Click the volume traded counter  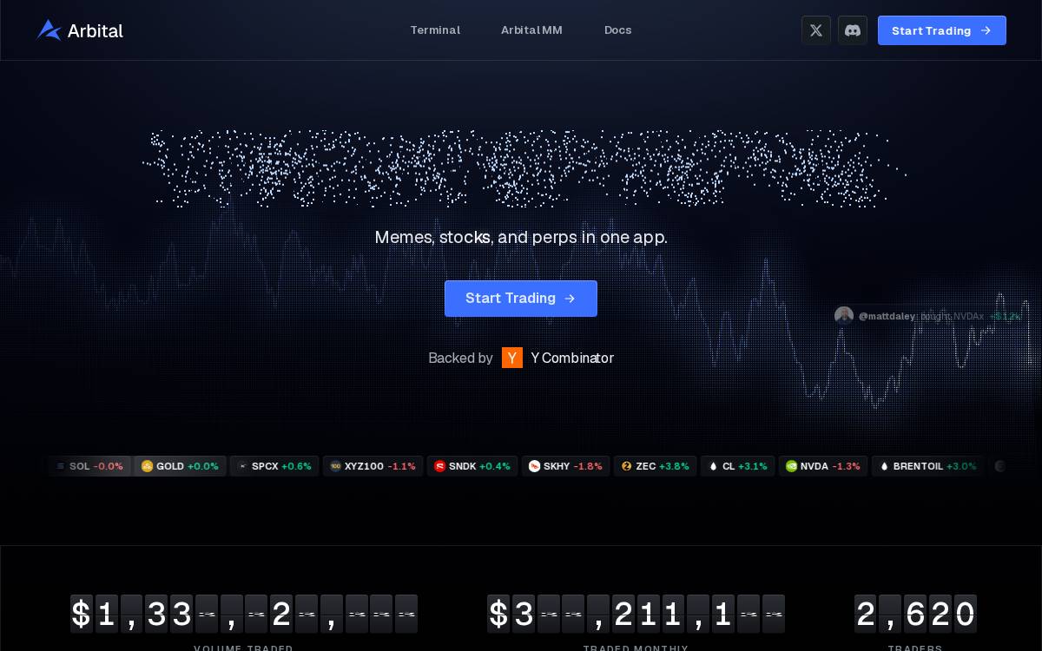tap(244, 614)
